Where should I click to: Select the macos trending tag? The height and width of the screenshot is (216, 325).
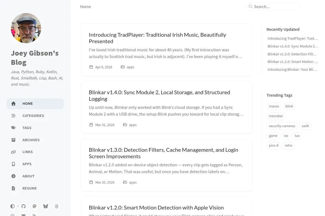[274, 106]
